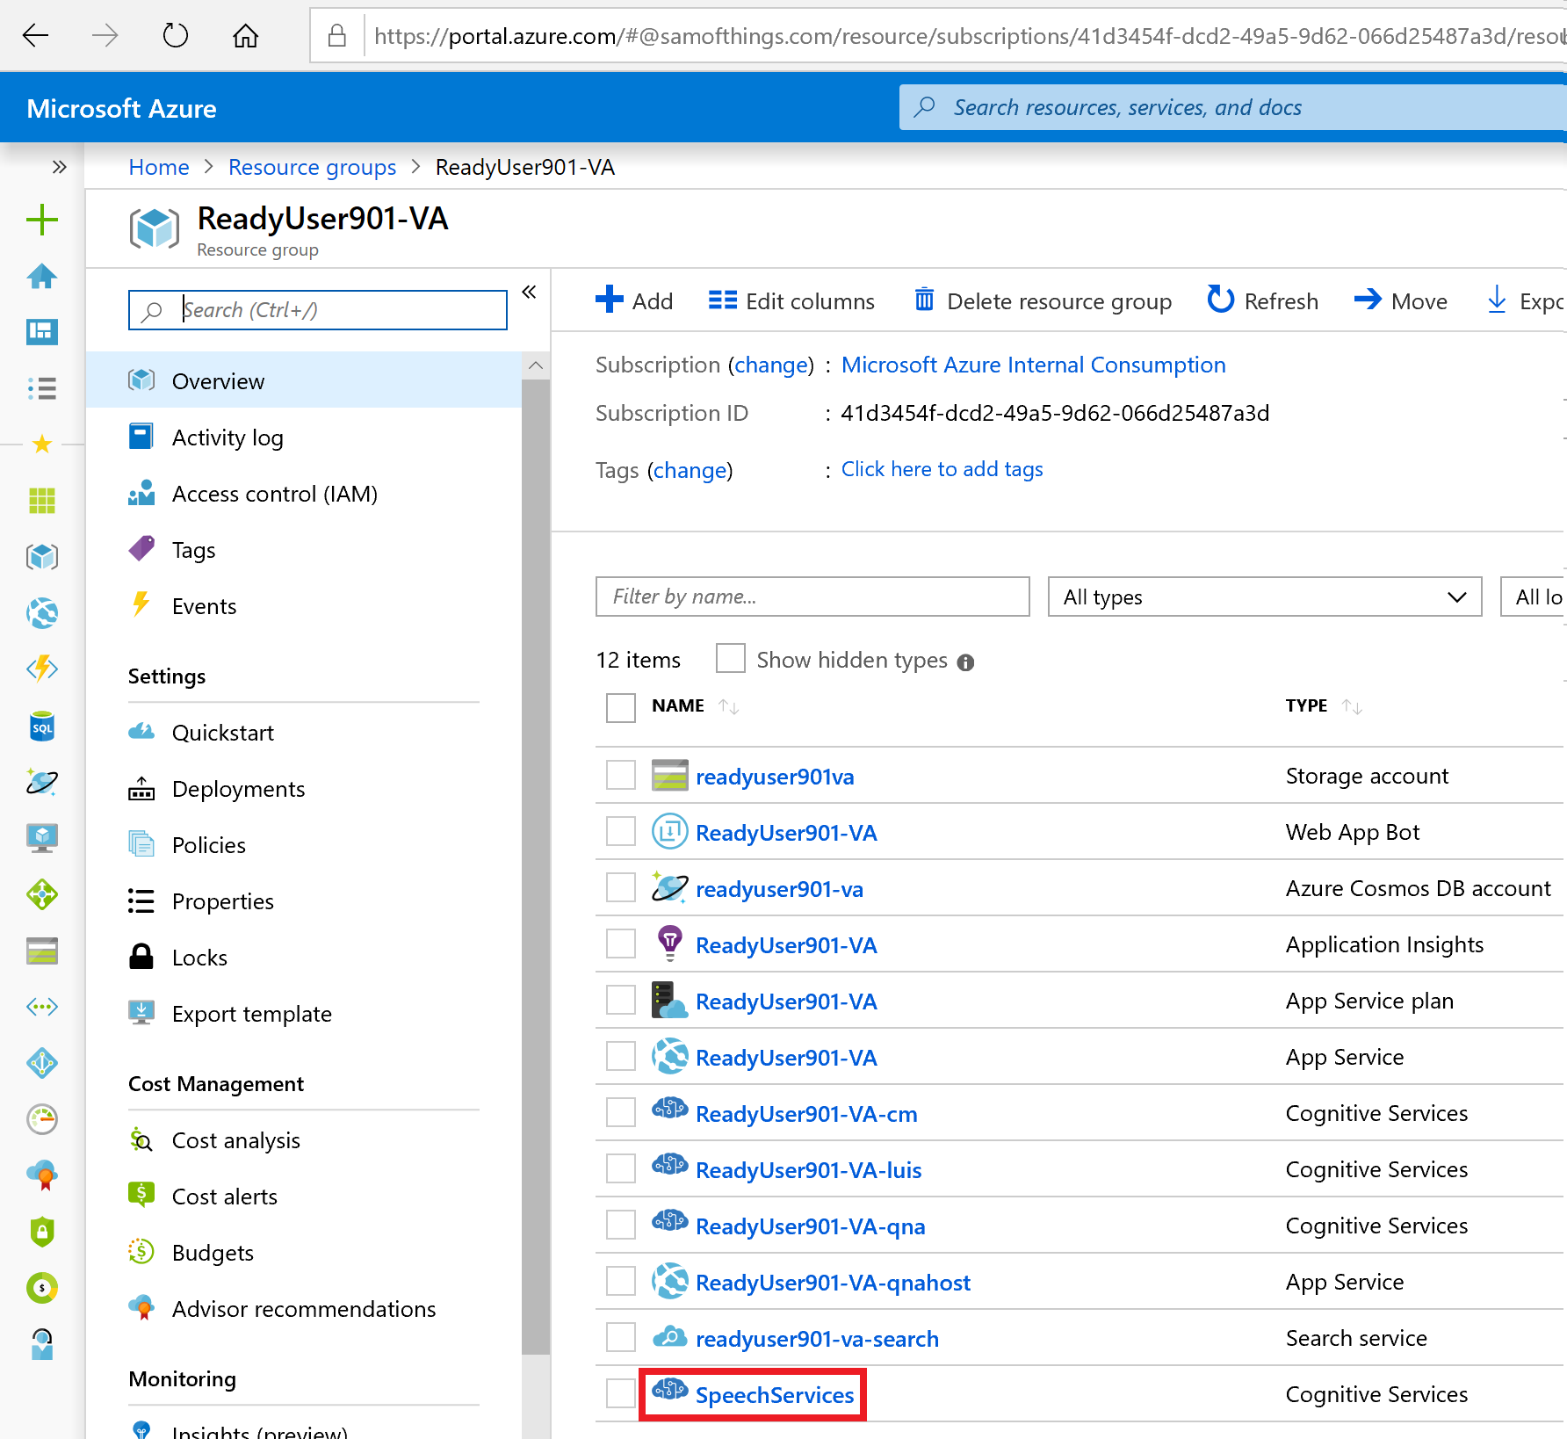Open the All types dropdown

pos(1265,597)
